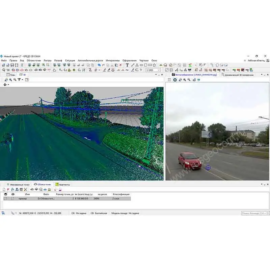Screen dimensions: 270x270
Task: Click the compass icon in the photo panel toolbar
Action: pyautogui.click(x=175, y=80)
